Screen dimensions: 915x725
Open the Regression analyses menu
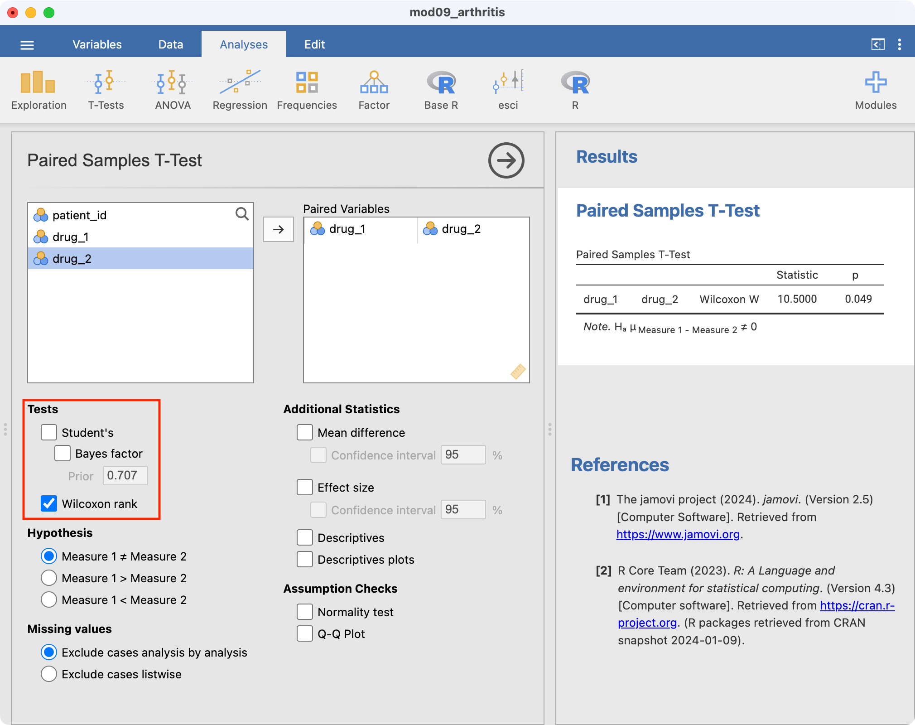coord(240,90)
